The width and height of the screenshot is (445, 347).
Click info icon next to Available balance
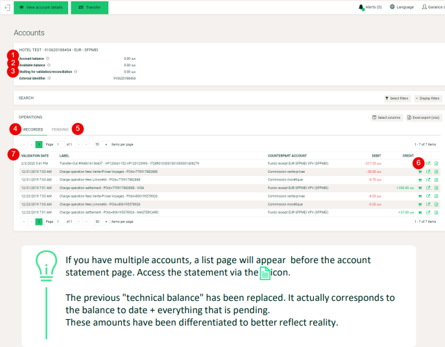coord(49,65)
